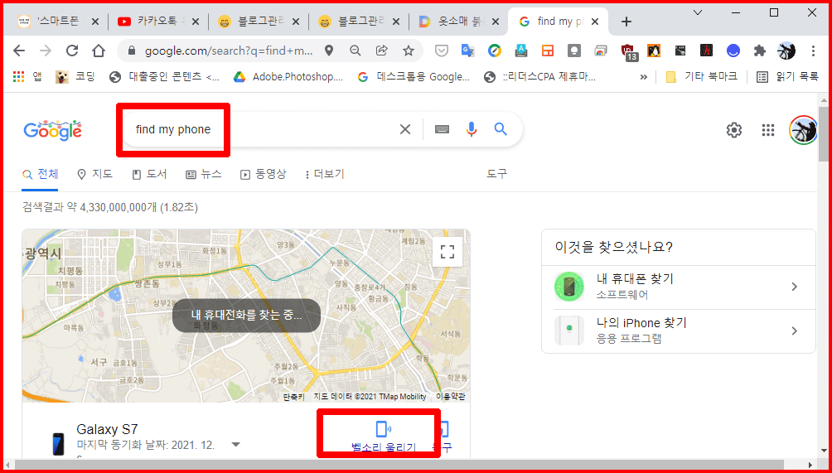This screenshot has width=832, height=473.
Task: Submit search with the blue magnifier
Action: pyautogui.click(x=501, y=129)
